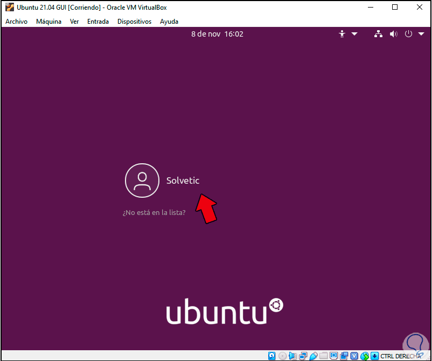Click the optical disc status icon
Image resolution: width=432 pixels, height=361 pixels.
point(282,356)
